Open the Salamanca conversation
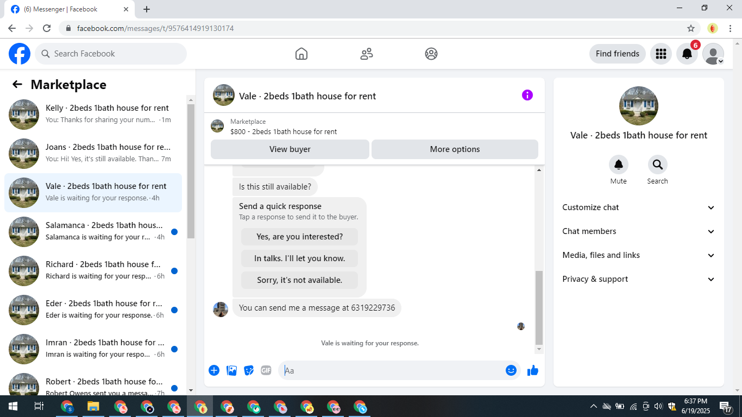742x417 pixels. click(93, 232)
